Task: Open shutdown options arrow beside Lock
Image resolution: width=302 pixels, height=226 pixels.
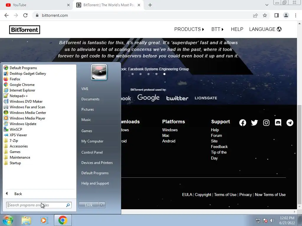Action: [102, 205]
